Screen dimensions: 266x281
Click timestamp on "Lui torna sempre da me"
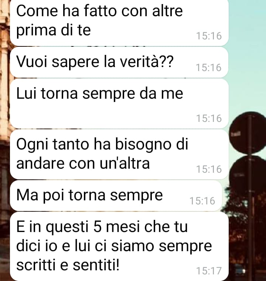[x=209, y=118]
